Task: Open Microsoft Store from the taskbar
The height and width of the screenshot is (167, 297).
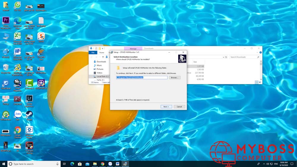Action: [x=80, y=164]
